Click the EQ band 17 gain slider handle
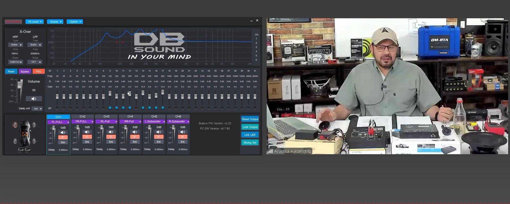The height and width of the screenshot is (204, 510). click(163, 92)
